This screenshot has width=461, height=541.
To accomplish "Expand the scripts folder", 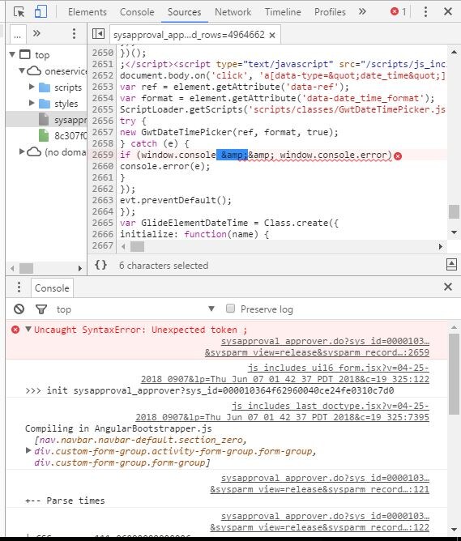I will (x=32, y=87).
